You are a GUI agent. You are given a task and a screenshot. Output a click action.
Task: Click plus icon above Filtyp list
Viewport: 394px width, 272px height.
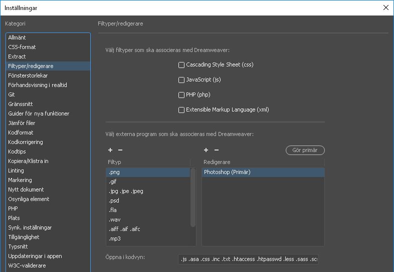pos(110,150)
